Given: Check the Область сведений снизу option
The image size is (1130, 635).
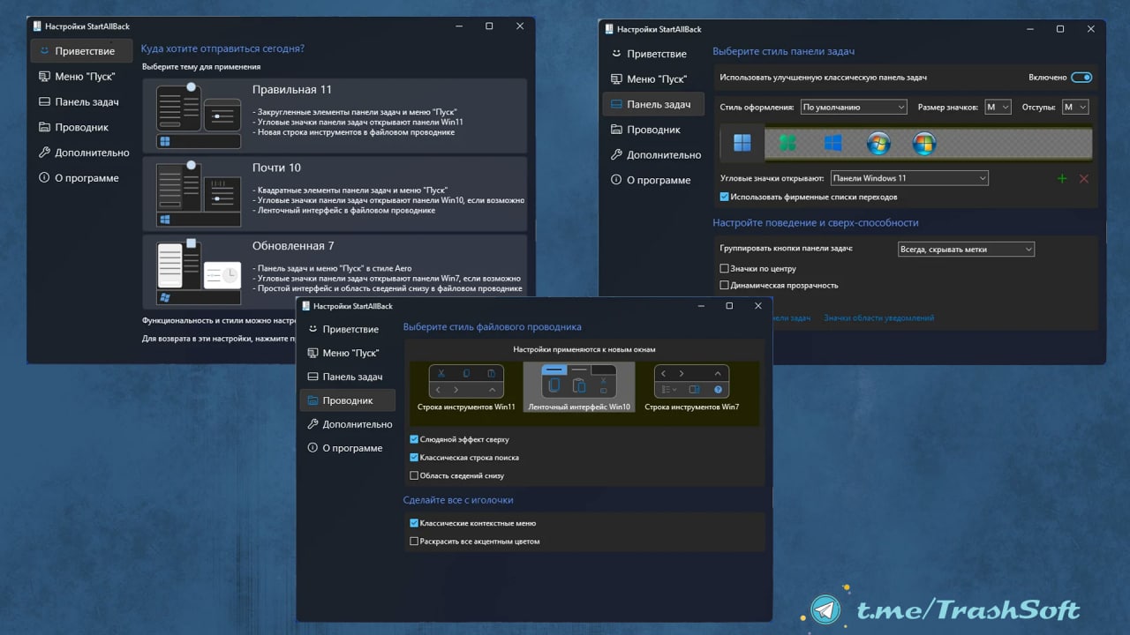Looking at the screenshot, I should pyautogui.click(x=414, y=476).
